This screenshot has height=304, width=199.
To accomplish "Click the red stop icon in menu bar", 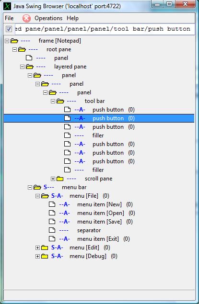I will coord(26,18).
